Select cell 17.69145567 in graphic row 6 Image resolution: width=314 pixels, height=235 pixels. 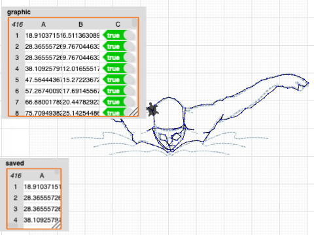point(80,91)
